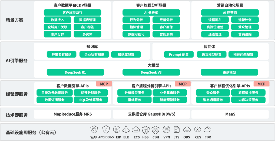Viewport: 275px width, 141px height.
Task: Click the 更多模型 block
Action: pos(229,72)
